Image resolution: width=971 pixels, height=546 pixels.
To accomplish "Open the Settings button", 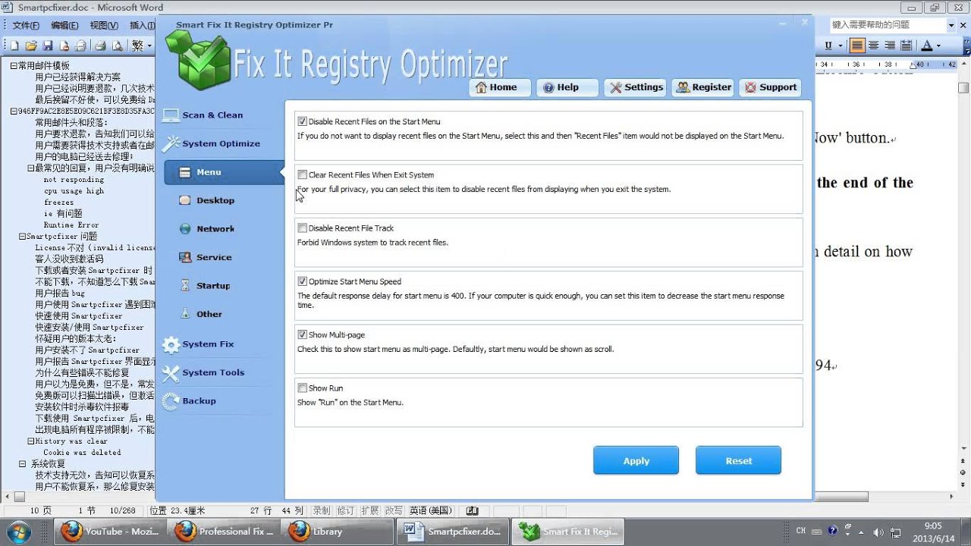I will pos(635,87).
